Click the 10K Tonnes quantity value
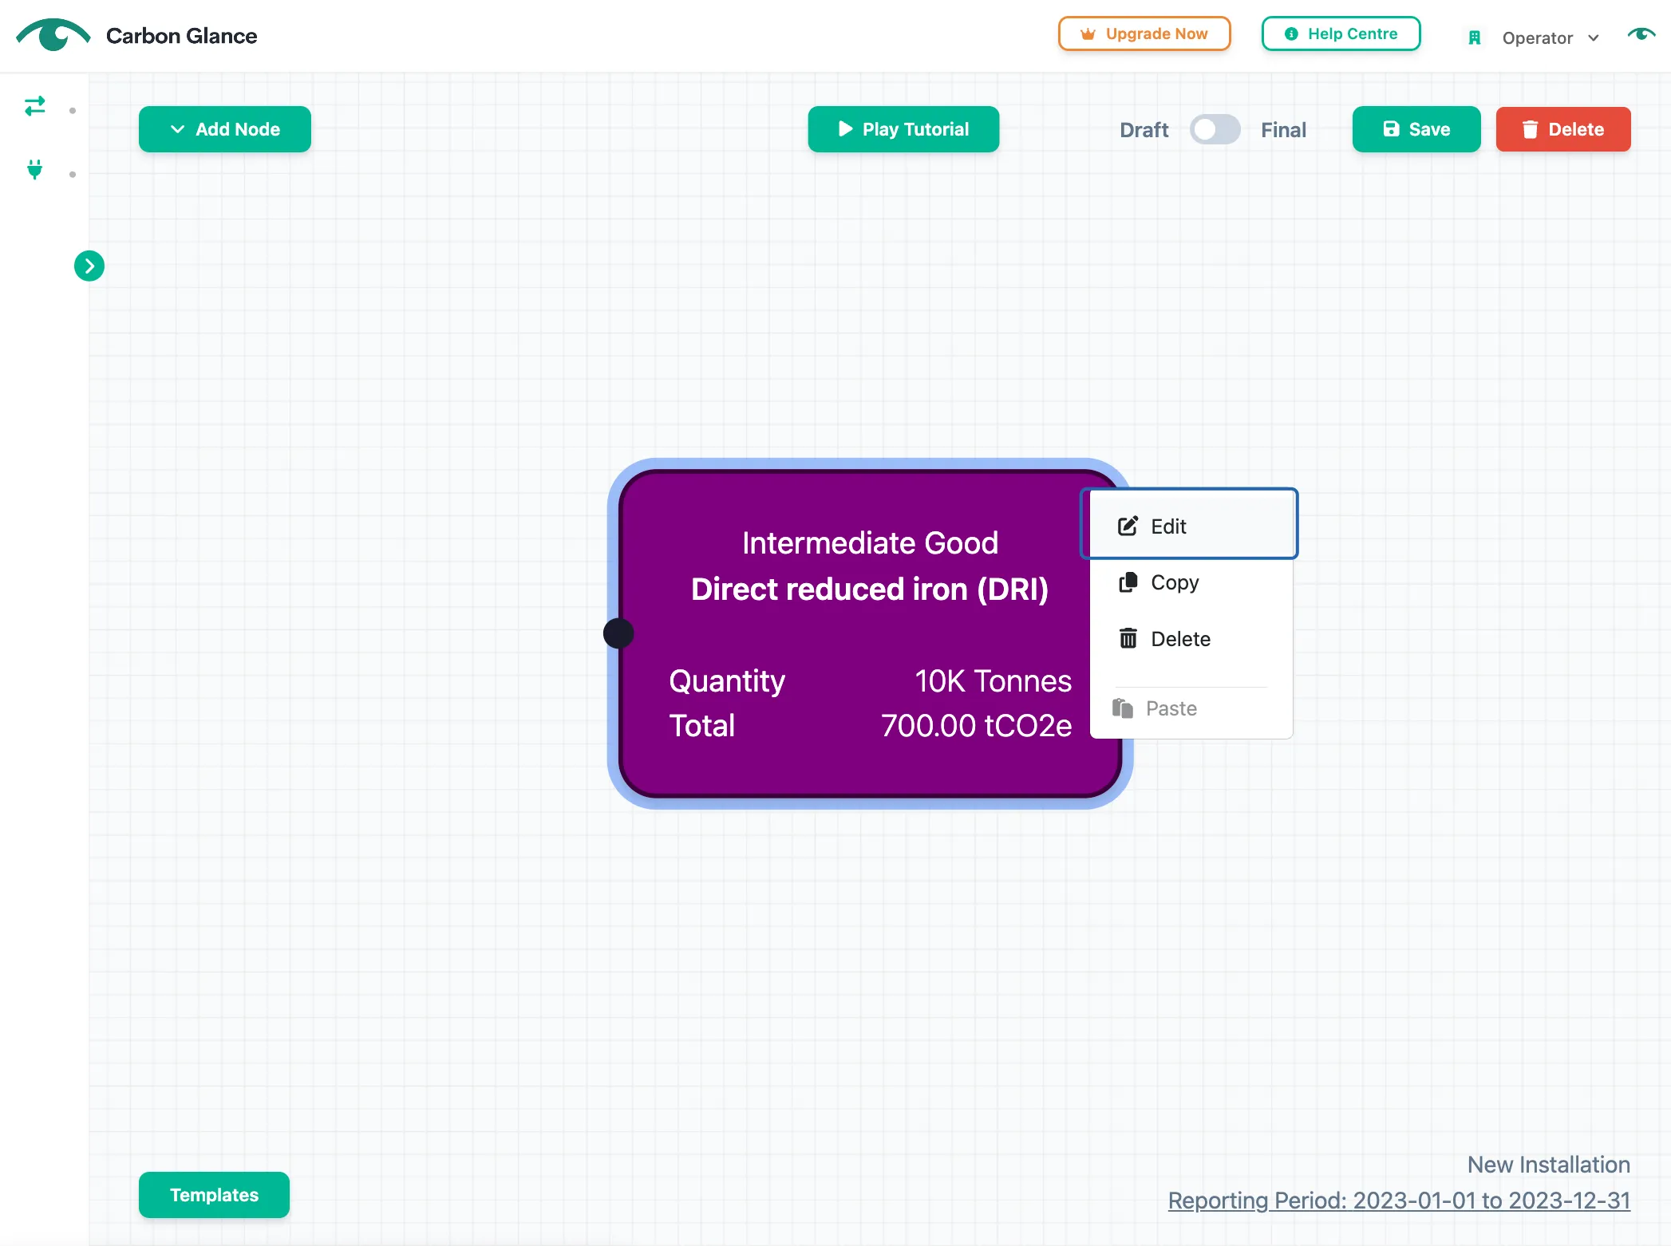 pyautogui.click(x=993, y=681)
